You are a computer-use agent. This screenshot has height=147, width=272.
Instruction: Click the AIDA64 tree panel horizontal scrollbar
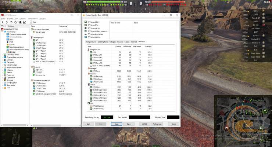(x=15, y=125)
